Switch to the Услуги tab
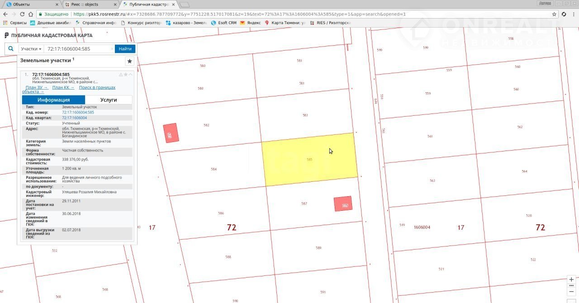The width and height of the screenshot is (579, 303). coord(109,100)
